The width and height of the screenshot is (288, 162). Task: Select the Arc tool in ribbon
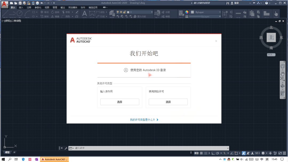pyautogui.click(x=27, y=14)
